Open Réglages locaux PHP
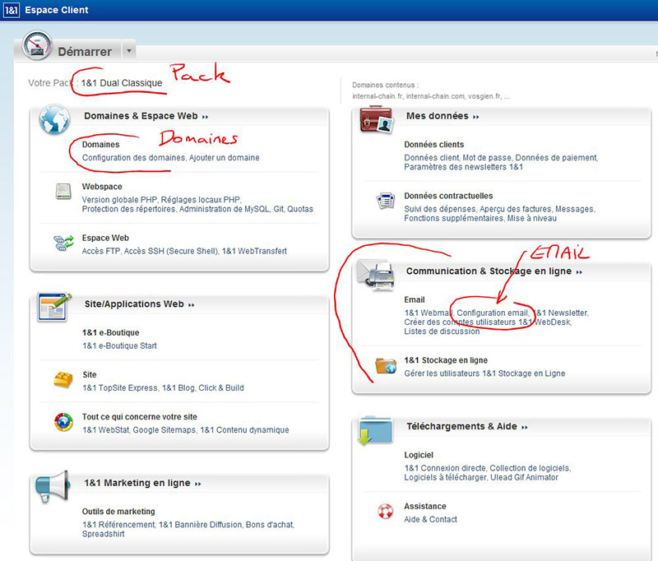658x561 pixels. click(x=201, y=200)
